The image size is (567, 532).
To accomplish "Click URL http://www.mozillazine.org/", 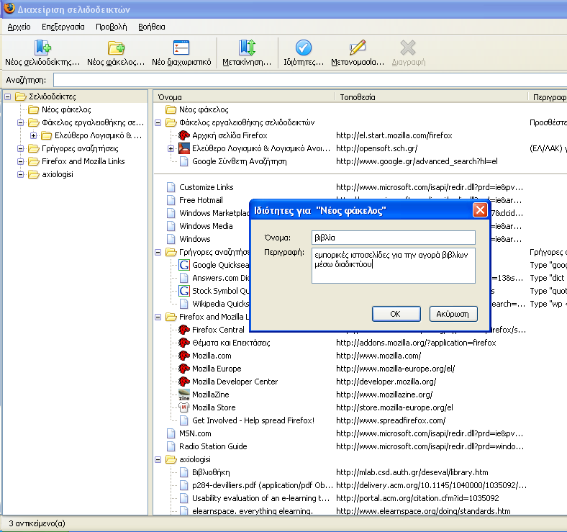I will point(384,395).
